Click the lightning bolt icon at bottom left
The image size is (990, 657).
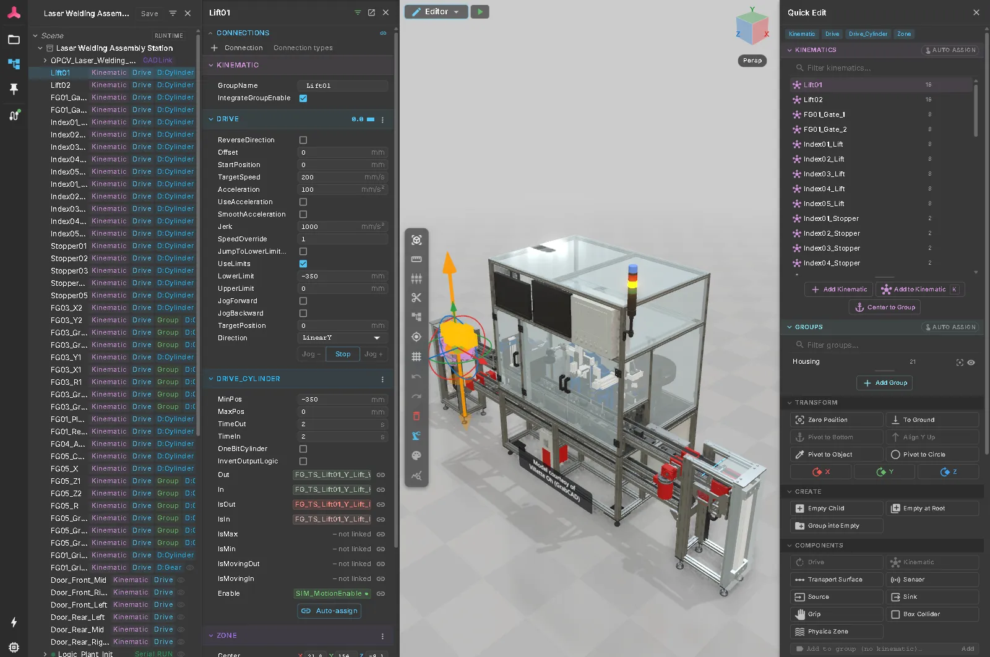[x=14, y=622]
